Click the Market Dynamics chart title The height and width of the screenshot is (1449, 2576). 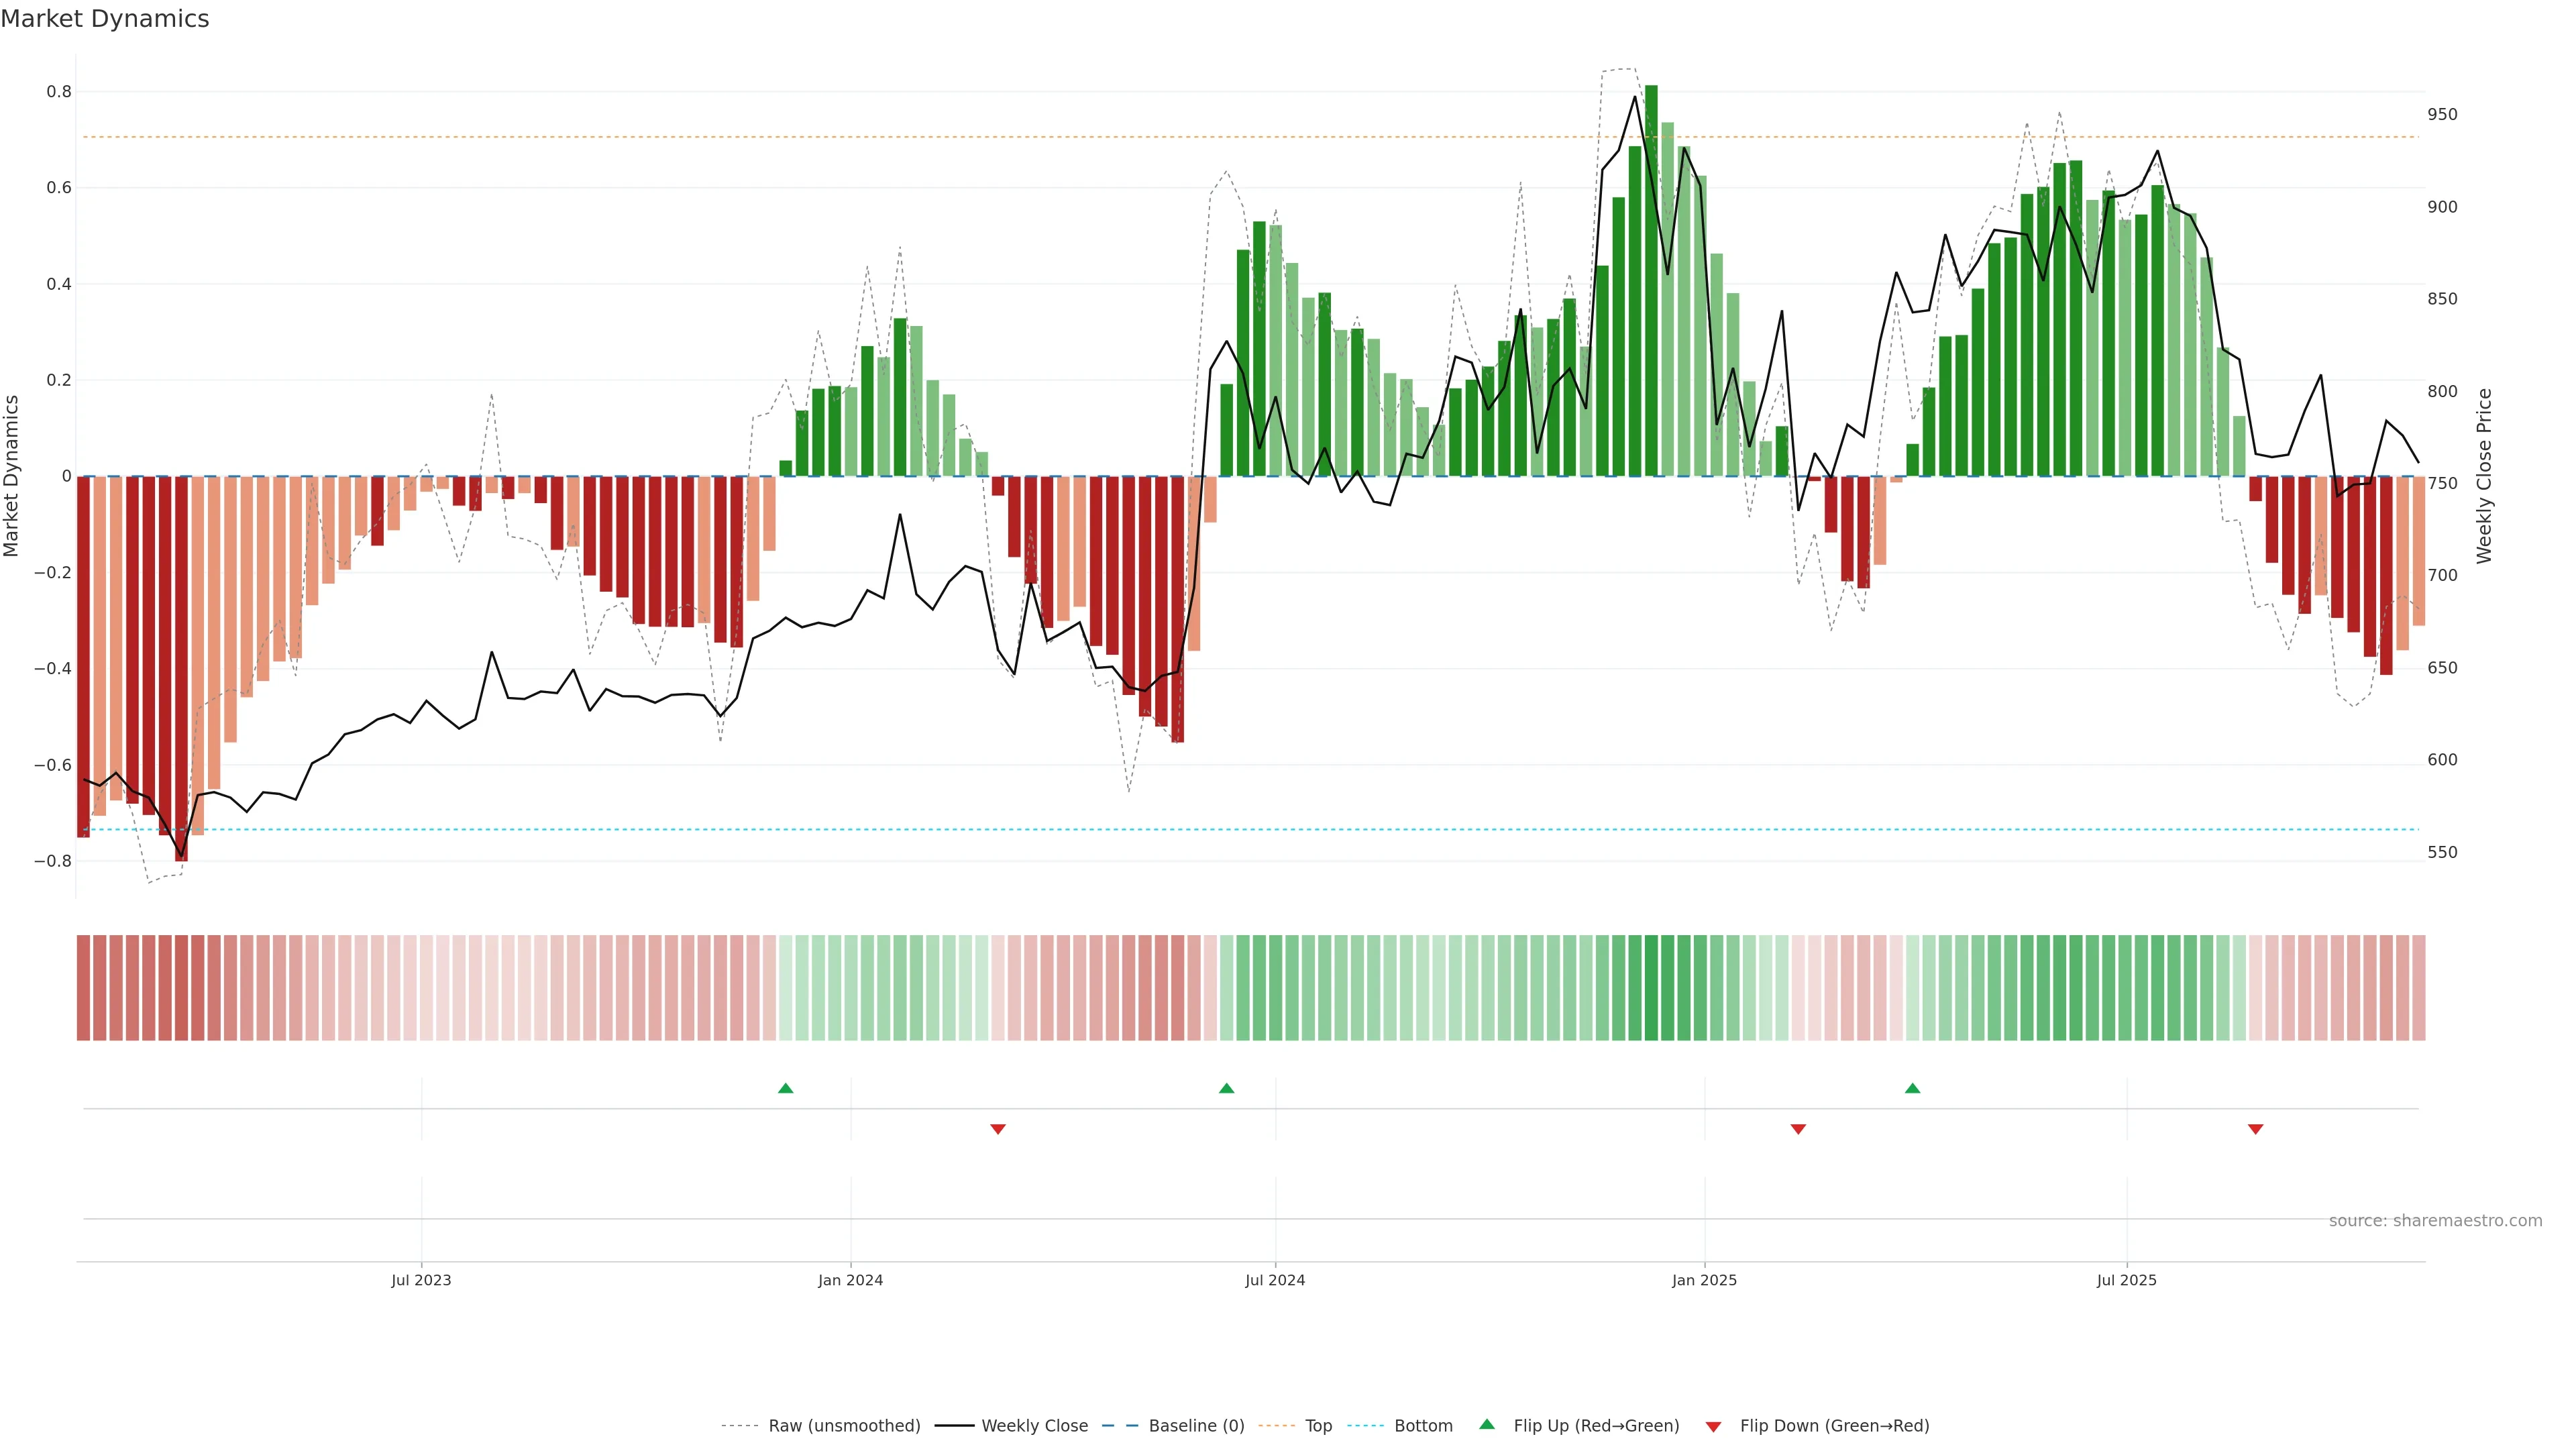click(x=105, y=19)
